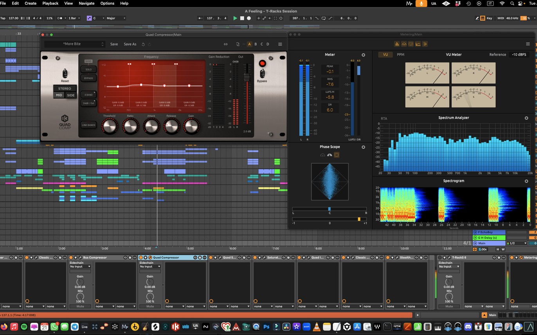Click the IK Multimedia icon in the Dock
The height and width of the screenshot is (335, 537).
[176, 326]
